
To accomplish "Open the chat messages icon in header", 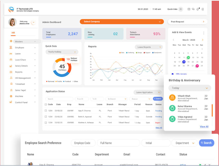I will tap(193, 9).
